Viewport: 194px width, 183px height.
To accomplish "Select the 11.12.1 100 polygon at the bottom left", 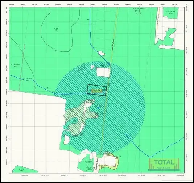I will point(25,169).
